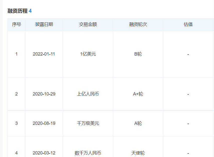The height and width of the screenshot is (157, 214).
Task: Click row number 3 in 序号 column
Action: (x=16, y=123)
